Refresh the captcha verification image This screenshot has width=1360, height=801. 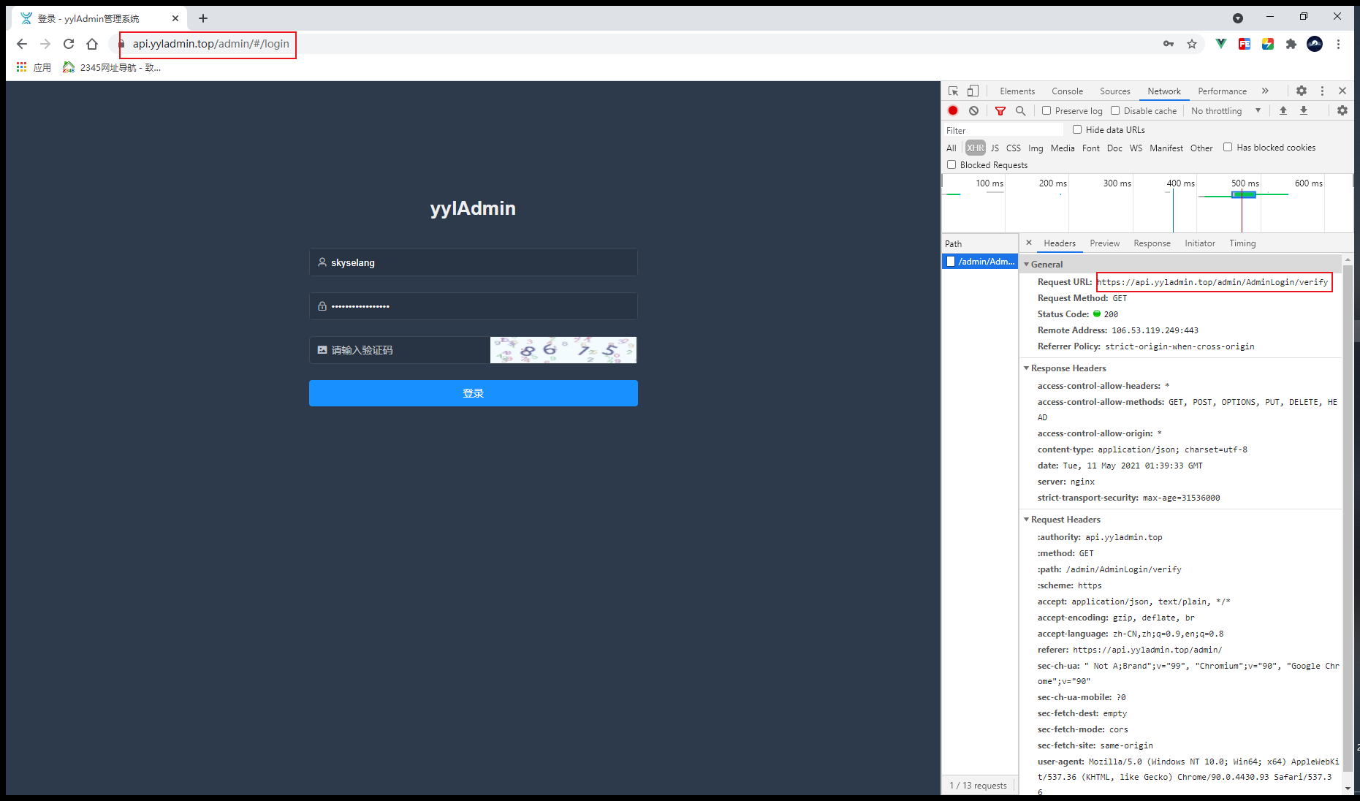(563, 350)
